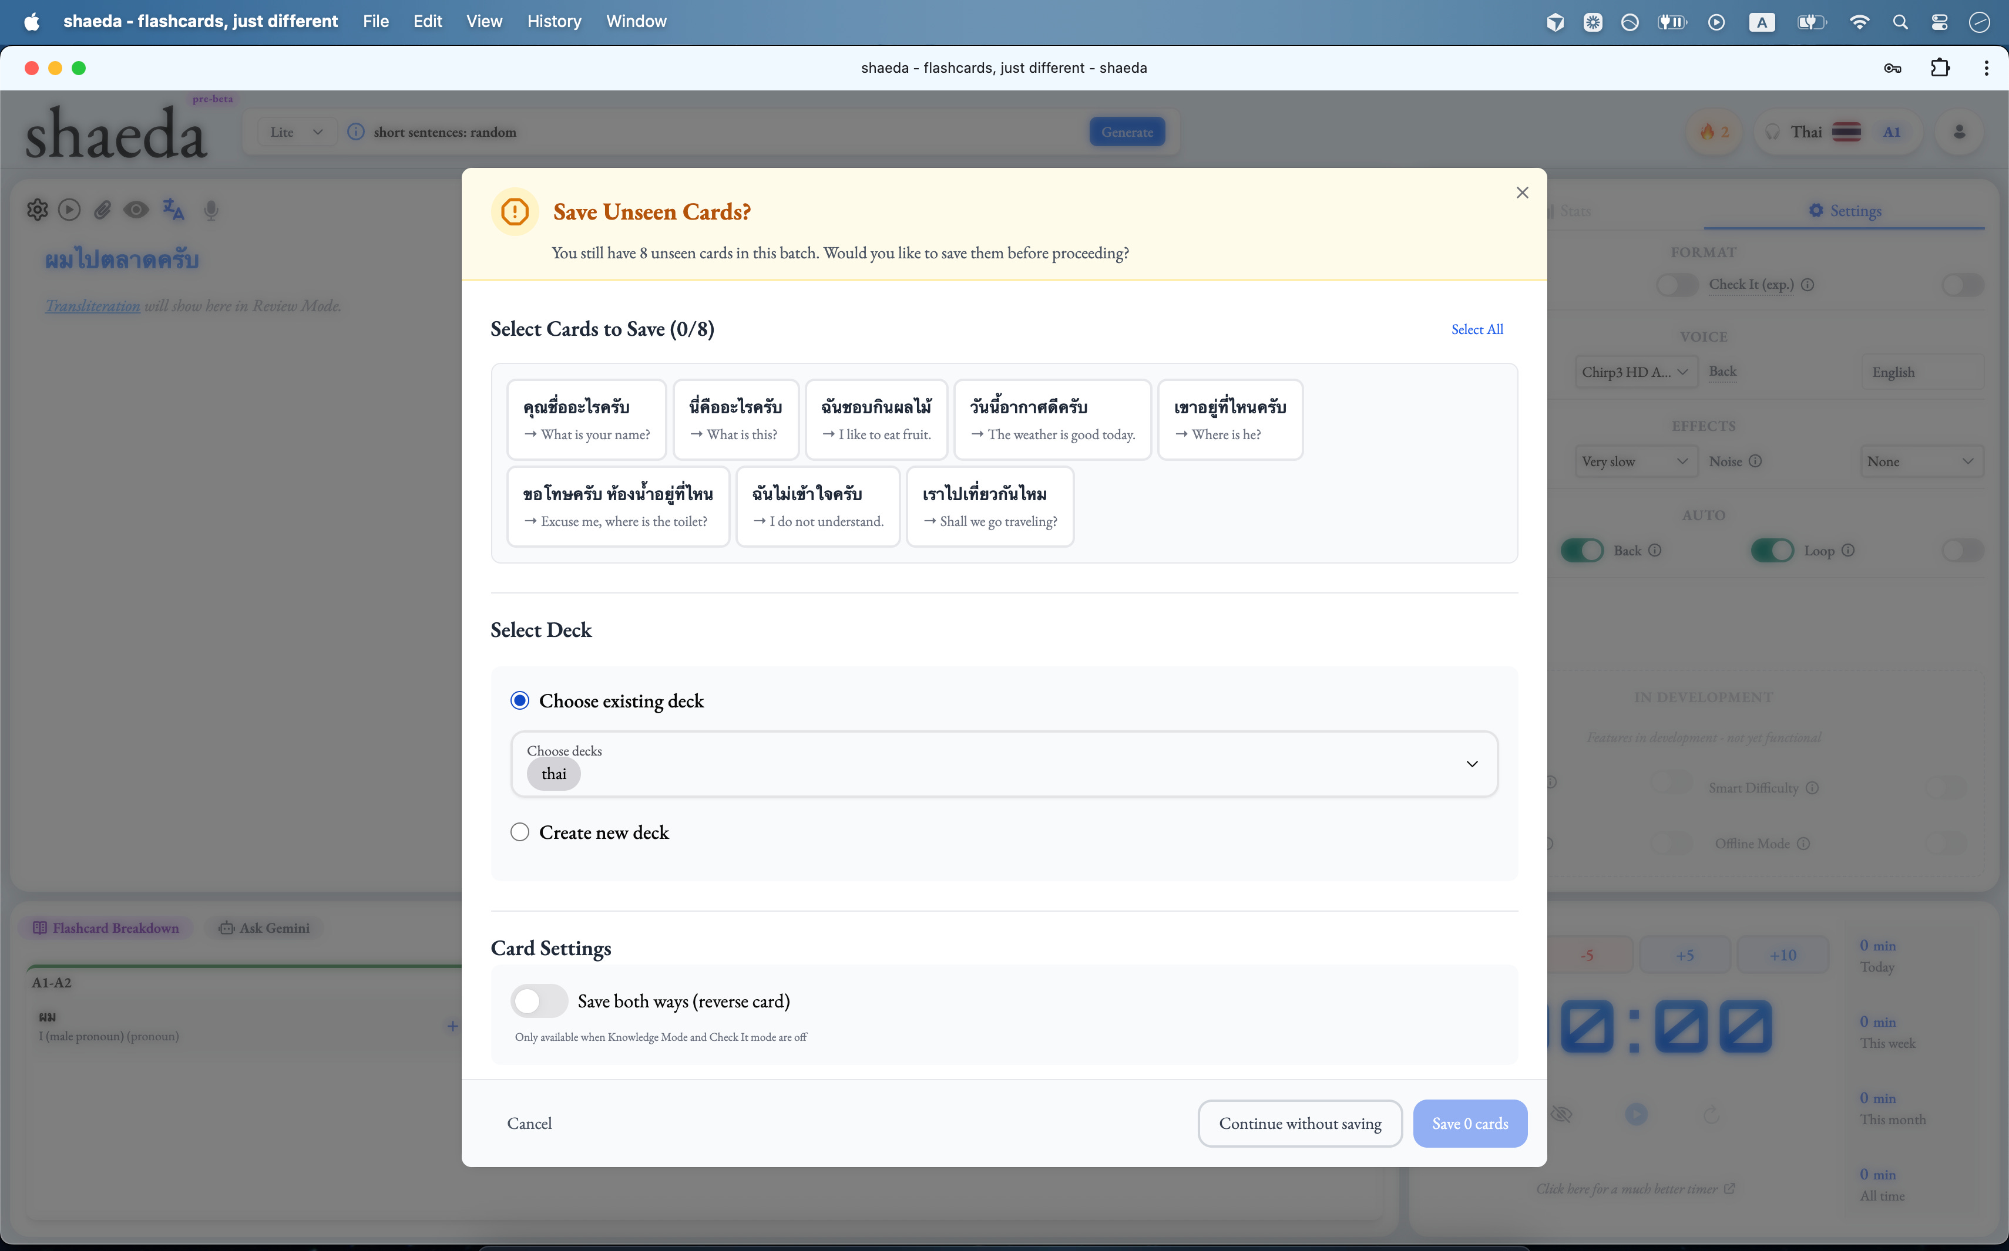Click the user profile avatar icon
The width and height of the screenshot is (2009, 1251).
(1958, 133)
